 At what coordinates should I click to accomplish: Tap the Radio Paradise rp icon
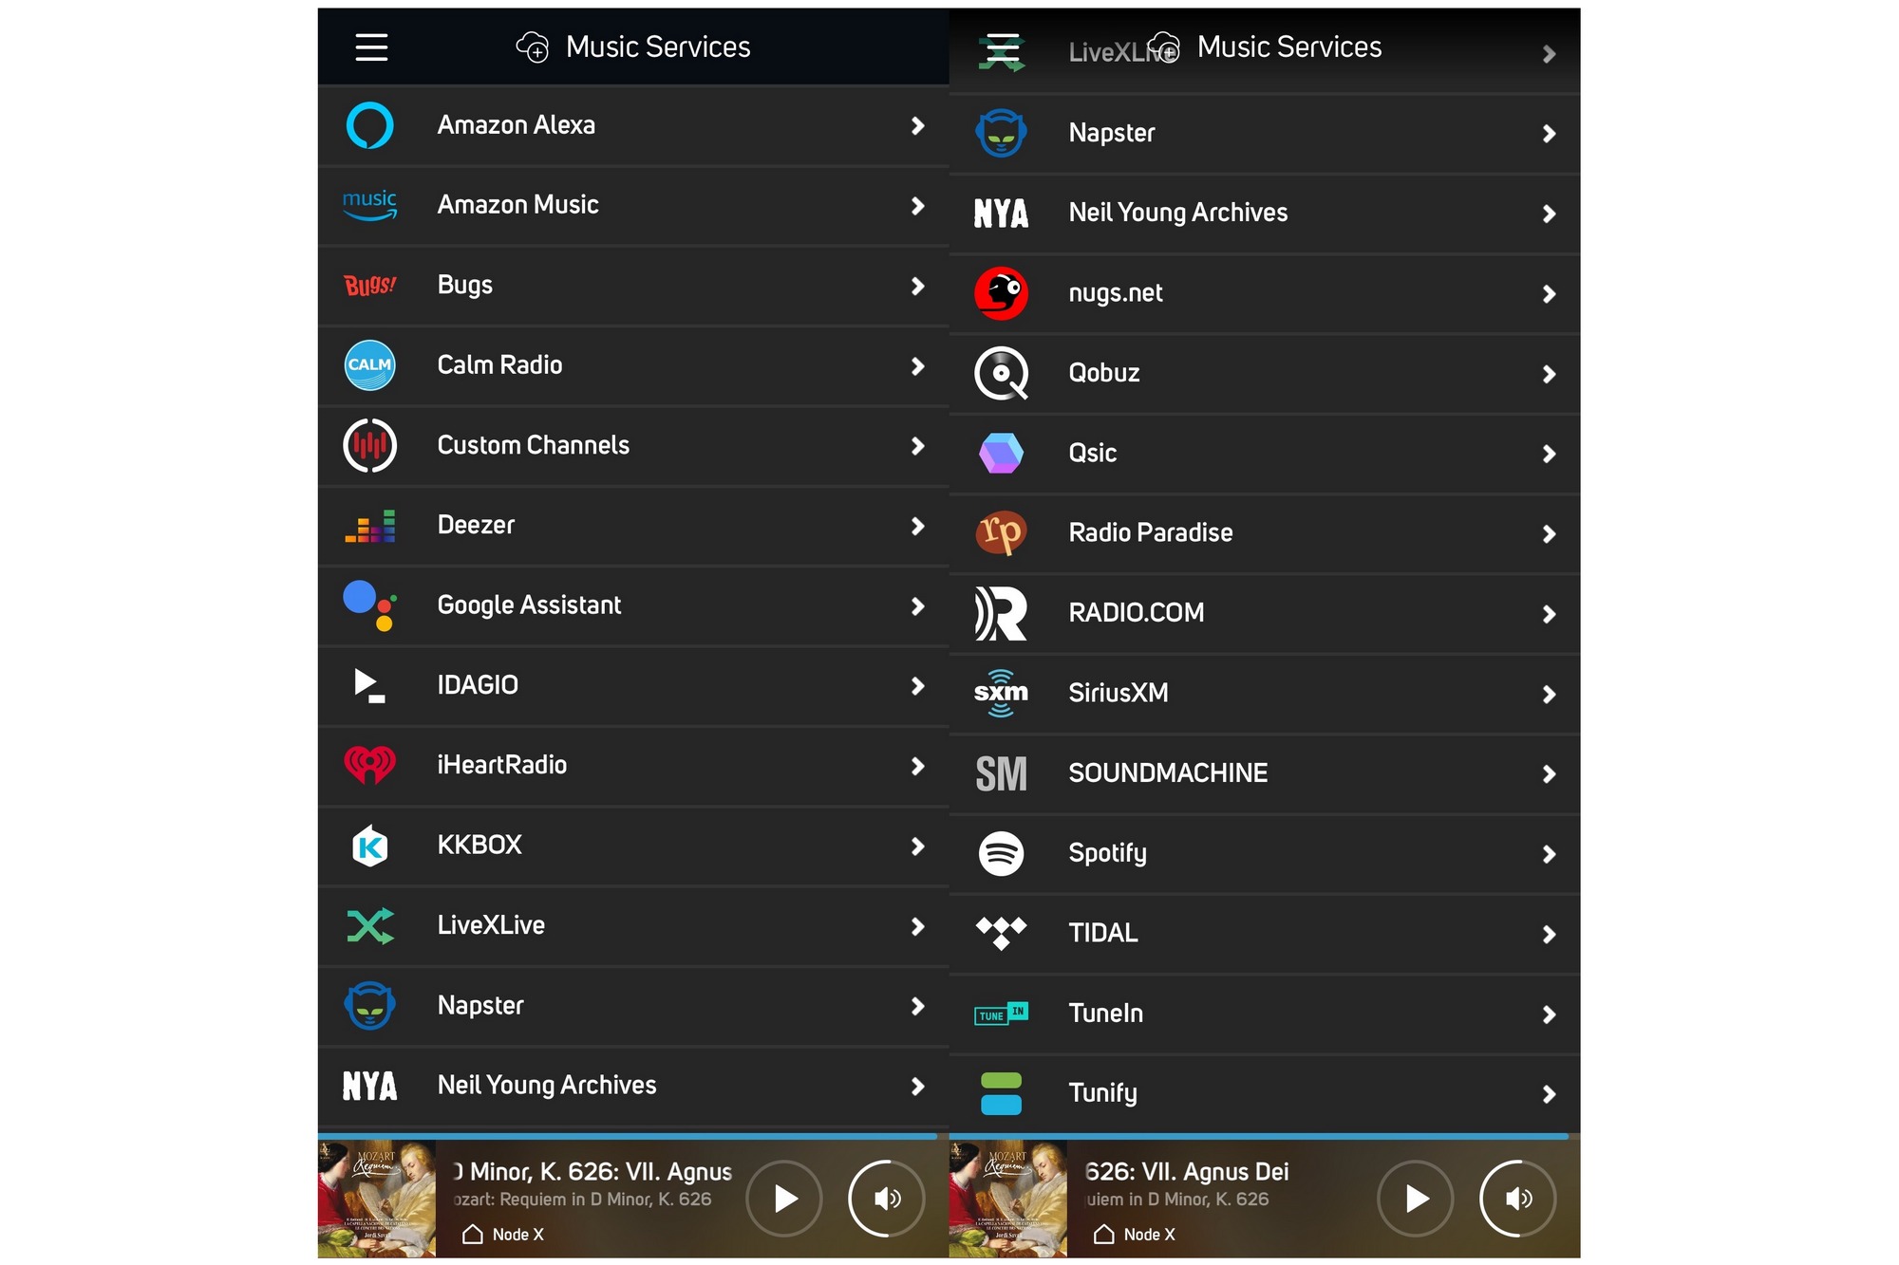[x=1001, y=532]
